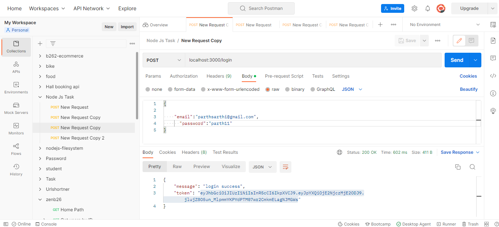Open the API Network menu
The image size is (499, 227).
click(91, 8)
